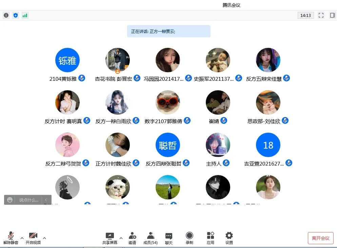Click the mic icon next to 正方计时魏佳欣
Screen dimensions: 337x248
coord(136,163)
